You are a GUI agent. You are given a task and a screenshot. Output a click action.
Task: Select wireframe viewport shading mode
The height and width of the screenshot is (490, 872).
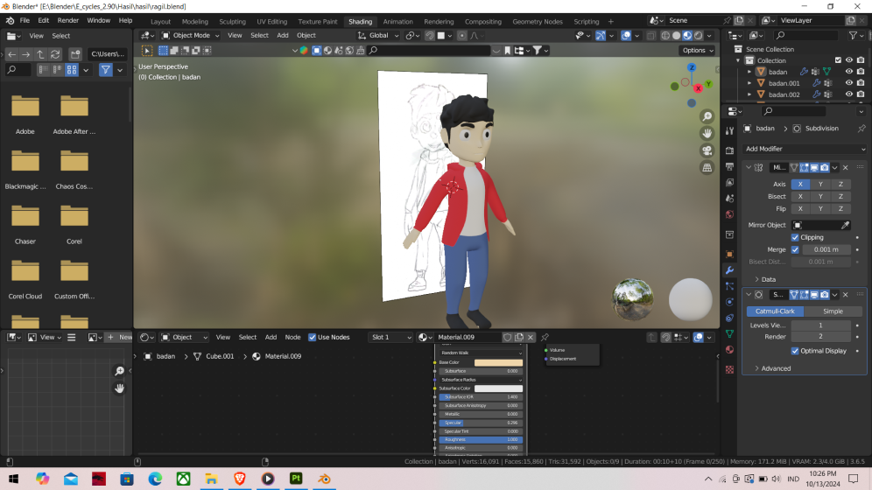tap(665, 36)
